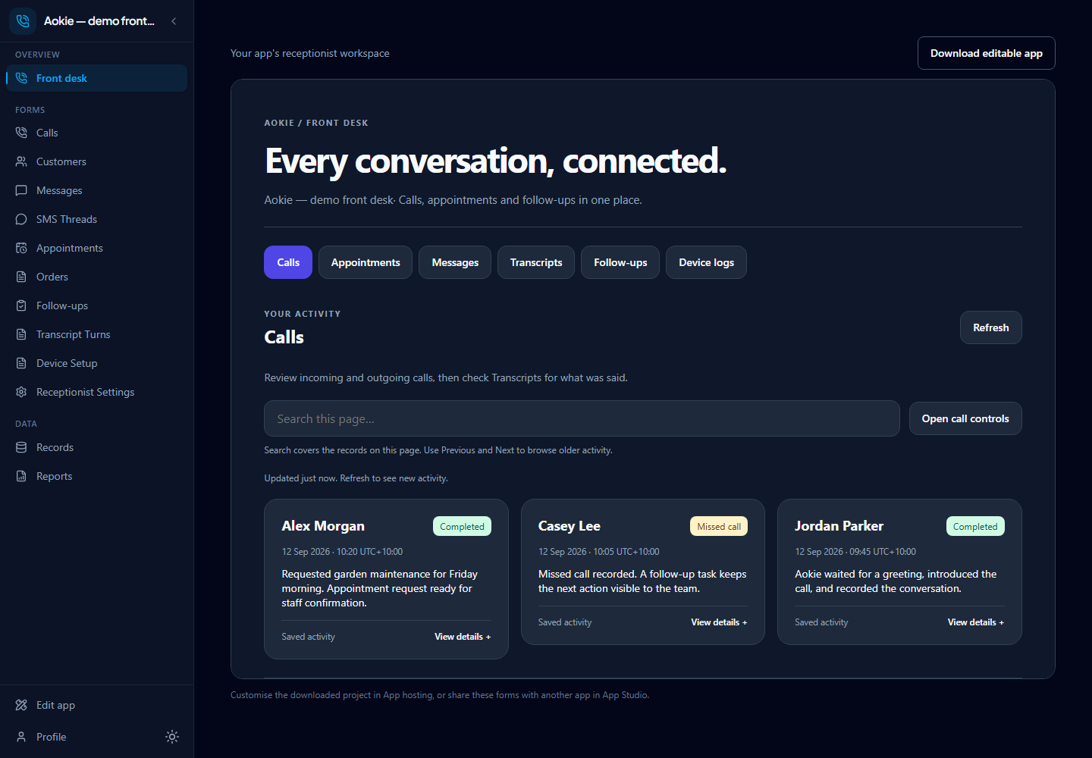Click the Customers people icon
The height and width of the screenshot is (758, 1092).
click(x=21, y=161)
